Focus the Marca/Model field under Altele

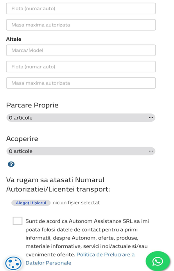click(81, 50)
